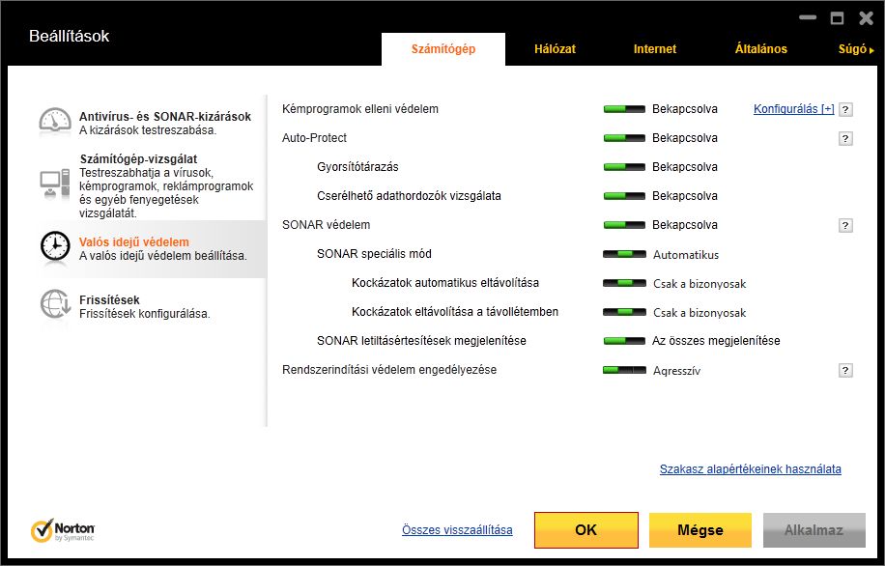Minimize the settings window

click(x=808, y=17)
